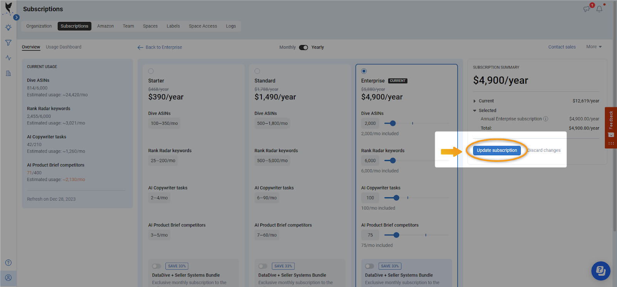Click the Contact sales link
This screenshot has width=617, height=287.
point(562,47)
